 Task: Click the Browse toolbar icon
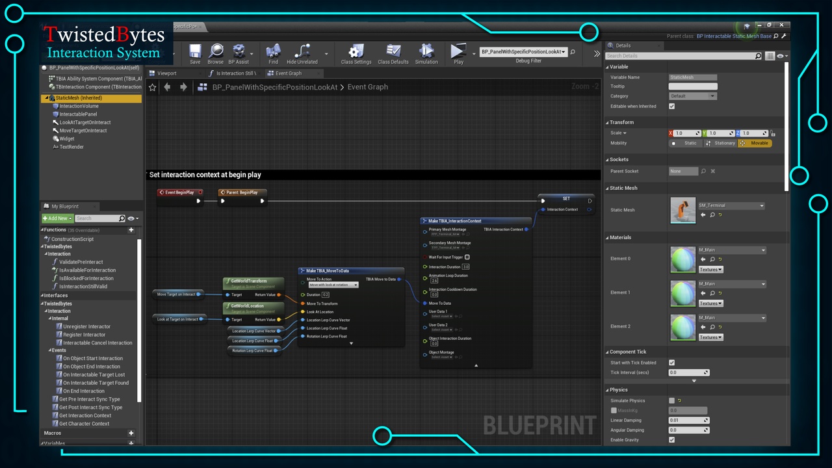(216, 53)
